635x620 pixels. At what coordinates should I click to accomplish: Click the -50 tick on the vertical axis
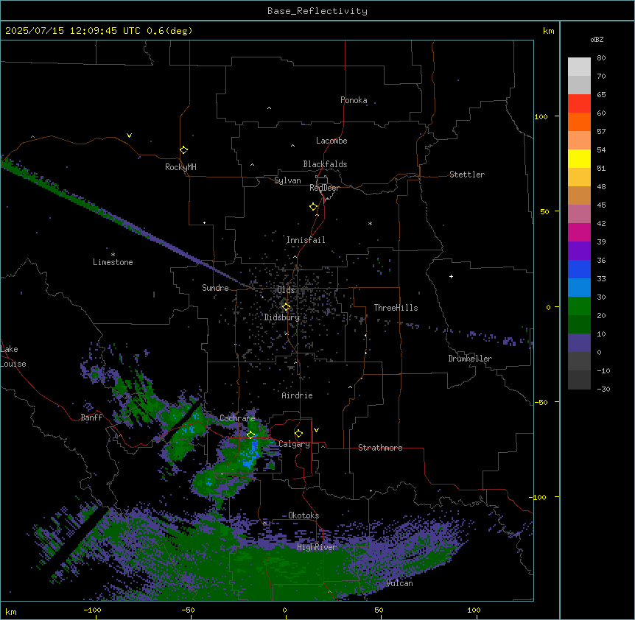click(x=541, y=402)
